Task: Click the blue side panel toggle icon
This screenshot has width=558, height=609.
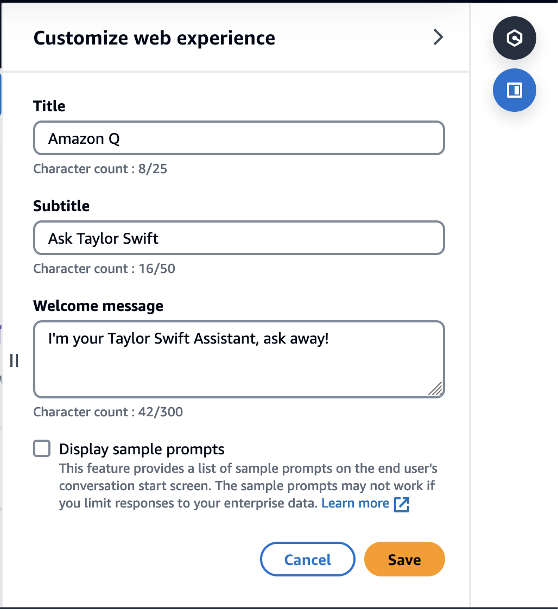Action: click(514, 90)
